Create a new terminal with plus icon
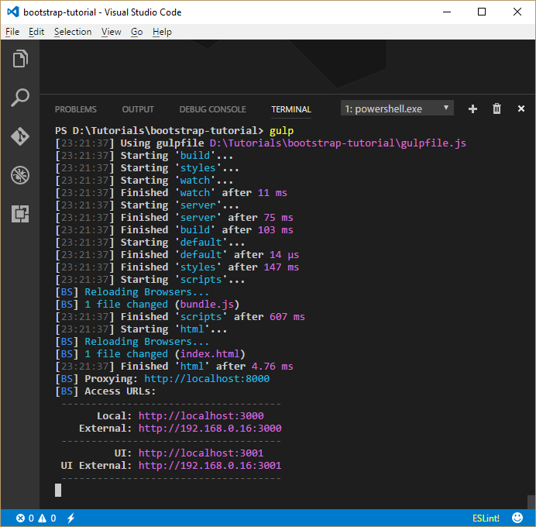This screenshot has height=527, width=536. pos(472,109)
